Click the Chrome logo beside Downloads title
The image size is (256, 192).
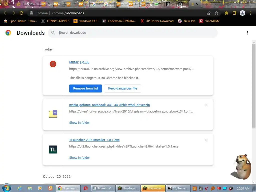click(x=8, y=33)
